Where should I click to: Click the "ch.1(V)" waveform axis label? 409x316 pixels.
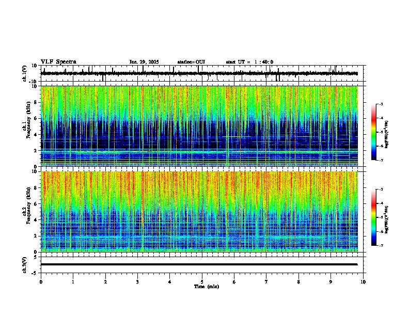pos(24,73)
